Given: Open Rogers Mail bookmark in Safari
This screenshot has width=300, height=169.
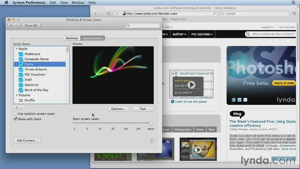Looking at the screenshot, I should 178,19.
